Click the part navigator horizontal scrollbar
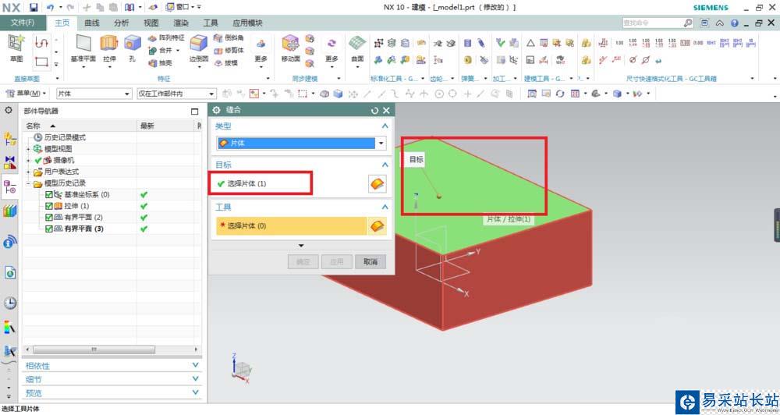 pos(94,349)
